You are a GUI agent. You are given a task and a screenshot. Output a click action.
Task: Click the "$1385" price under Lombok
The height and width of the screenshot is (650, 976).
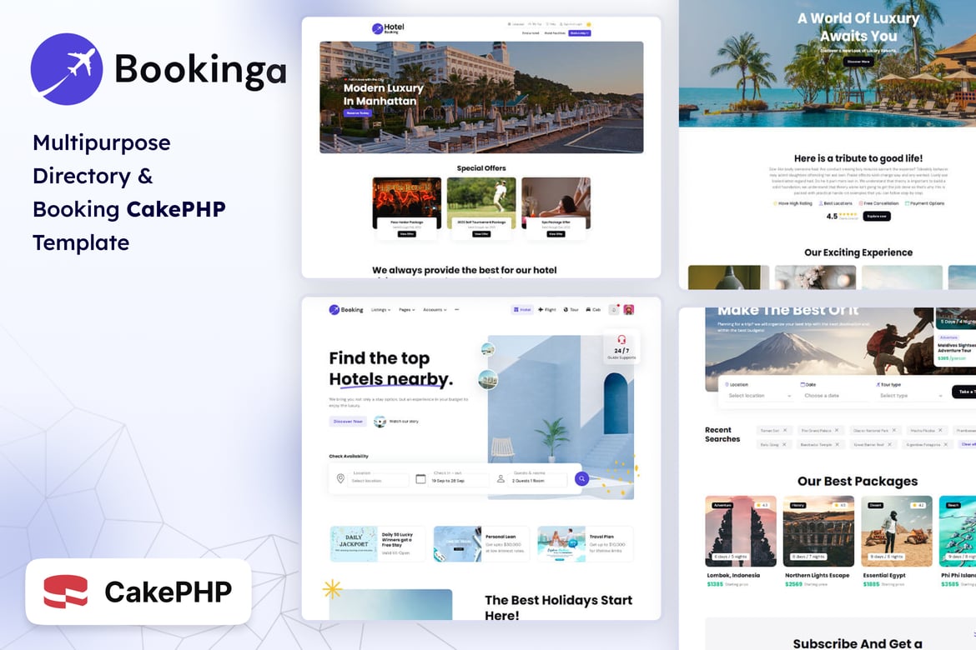tap(715, 584)
